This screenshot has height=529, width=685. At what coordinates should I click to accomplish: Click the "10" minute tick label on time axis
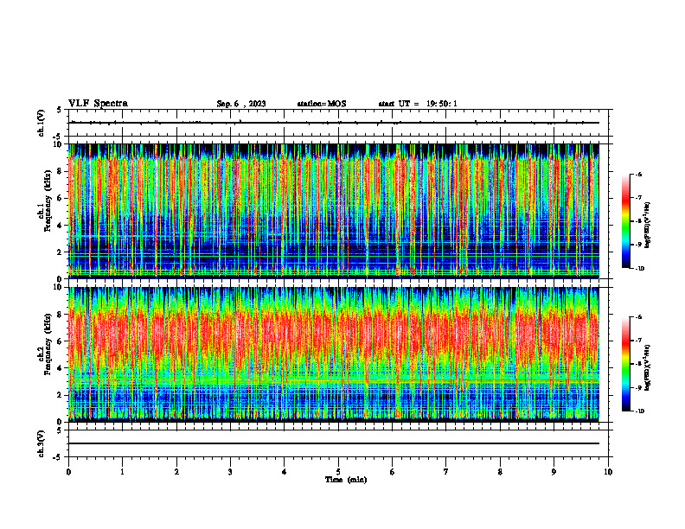[608, 472]
